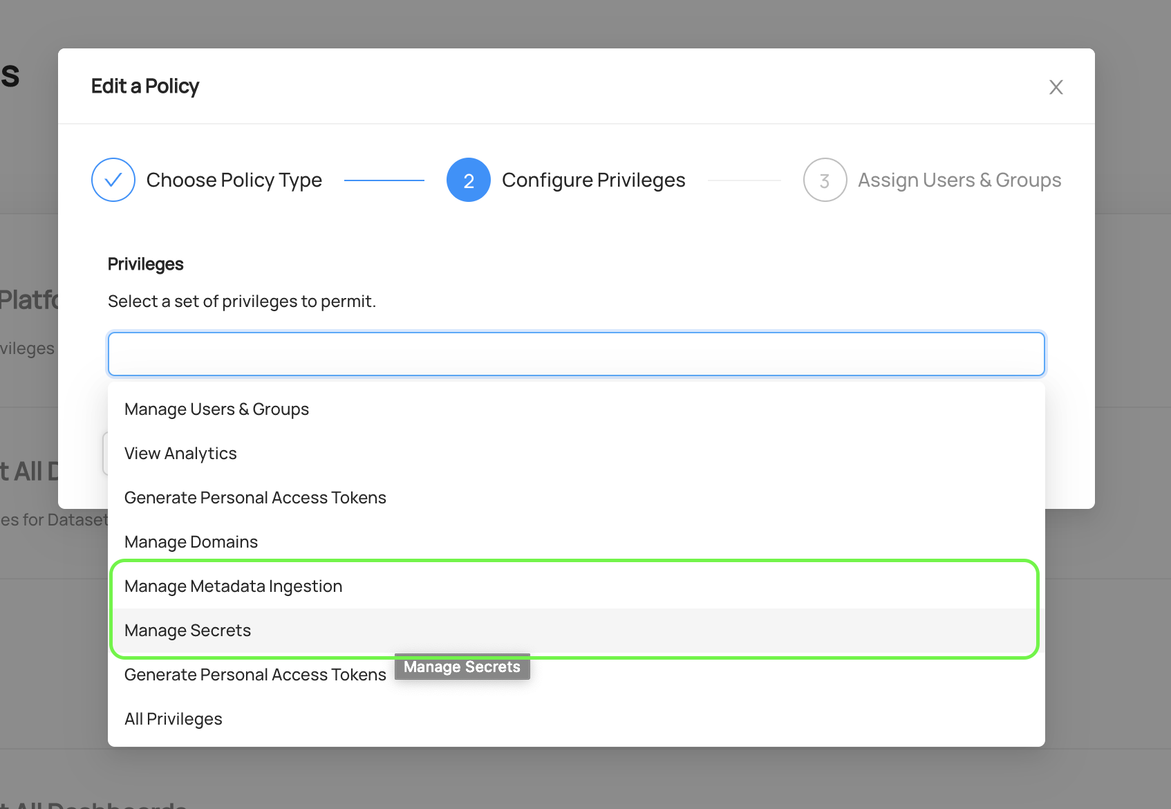Click the completed step checkmark icon
This screenshot has height=809, width=1171.
click(113, 180)
